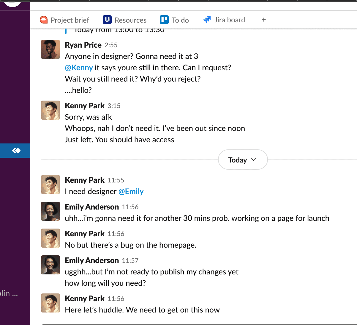The height and width of the screenshot is (325, 357).
Task: Select the Jira icon next to Jira board
Action: [207, 19]
